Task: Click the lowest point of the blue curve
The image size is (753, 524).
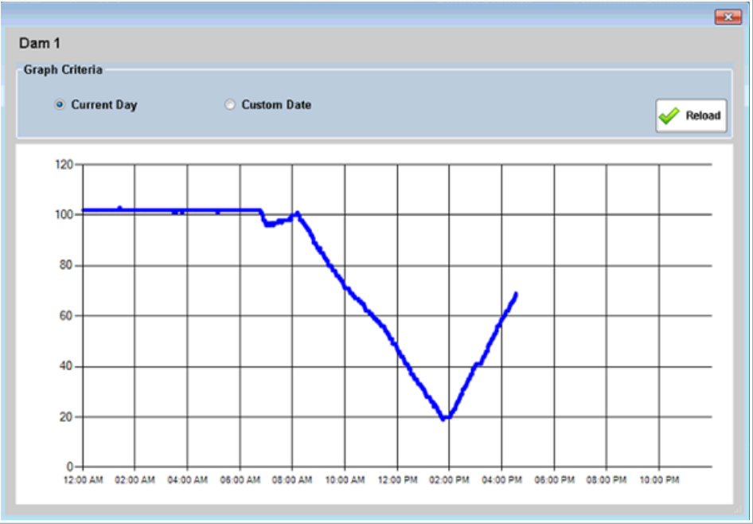Action: [x=443, y=419]
